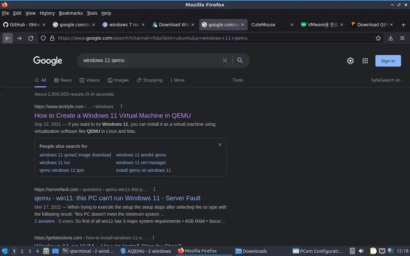The width and height of the screenshot is (410, 256).
Task: Open the notification tray icon with badge
Action: point(390,251)
